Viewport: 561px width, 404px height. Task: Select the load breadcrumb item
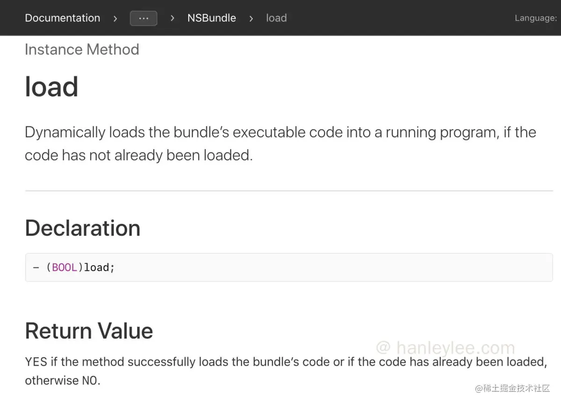pyautogui.click(x=276, y=18)
